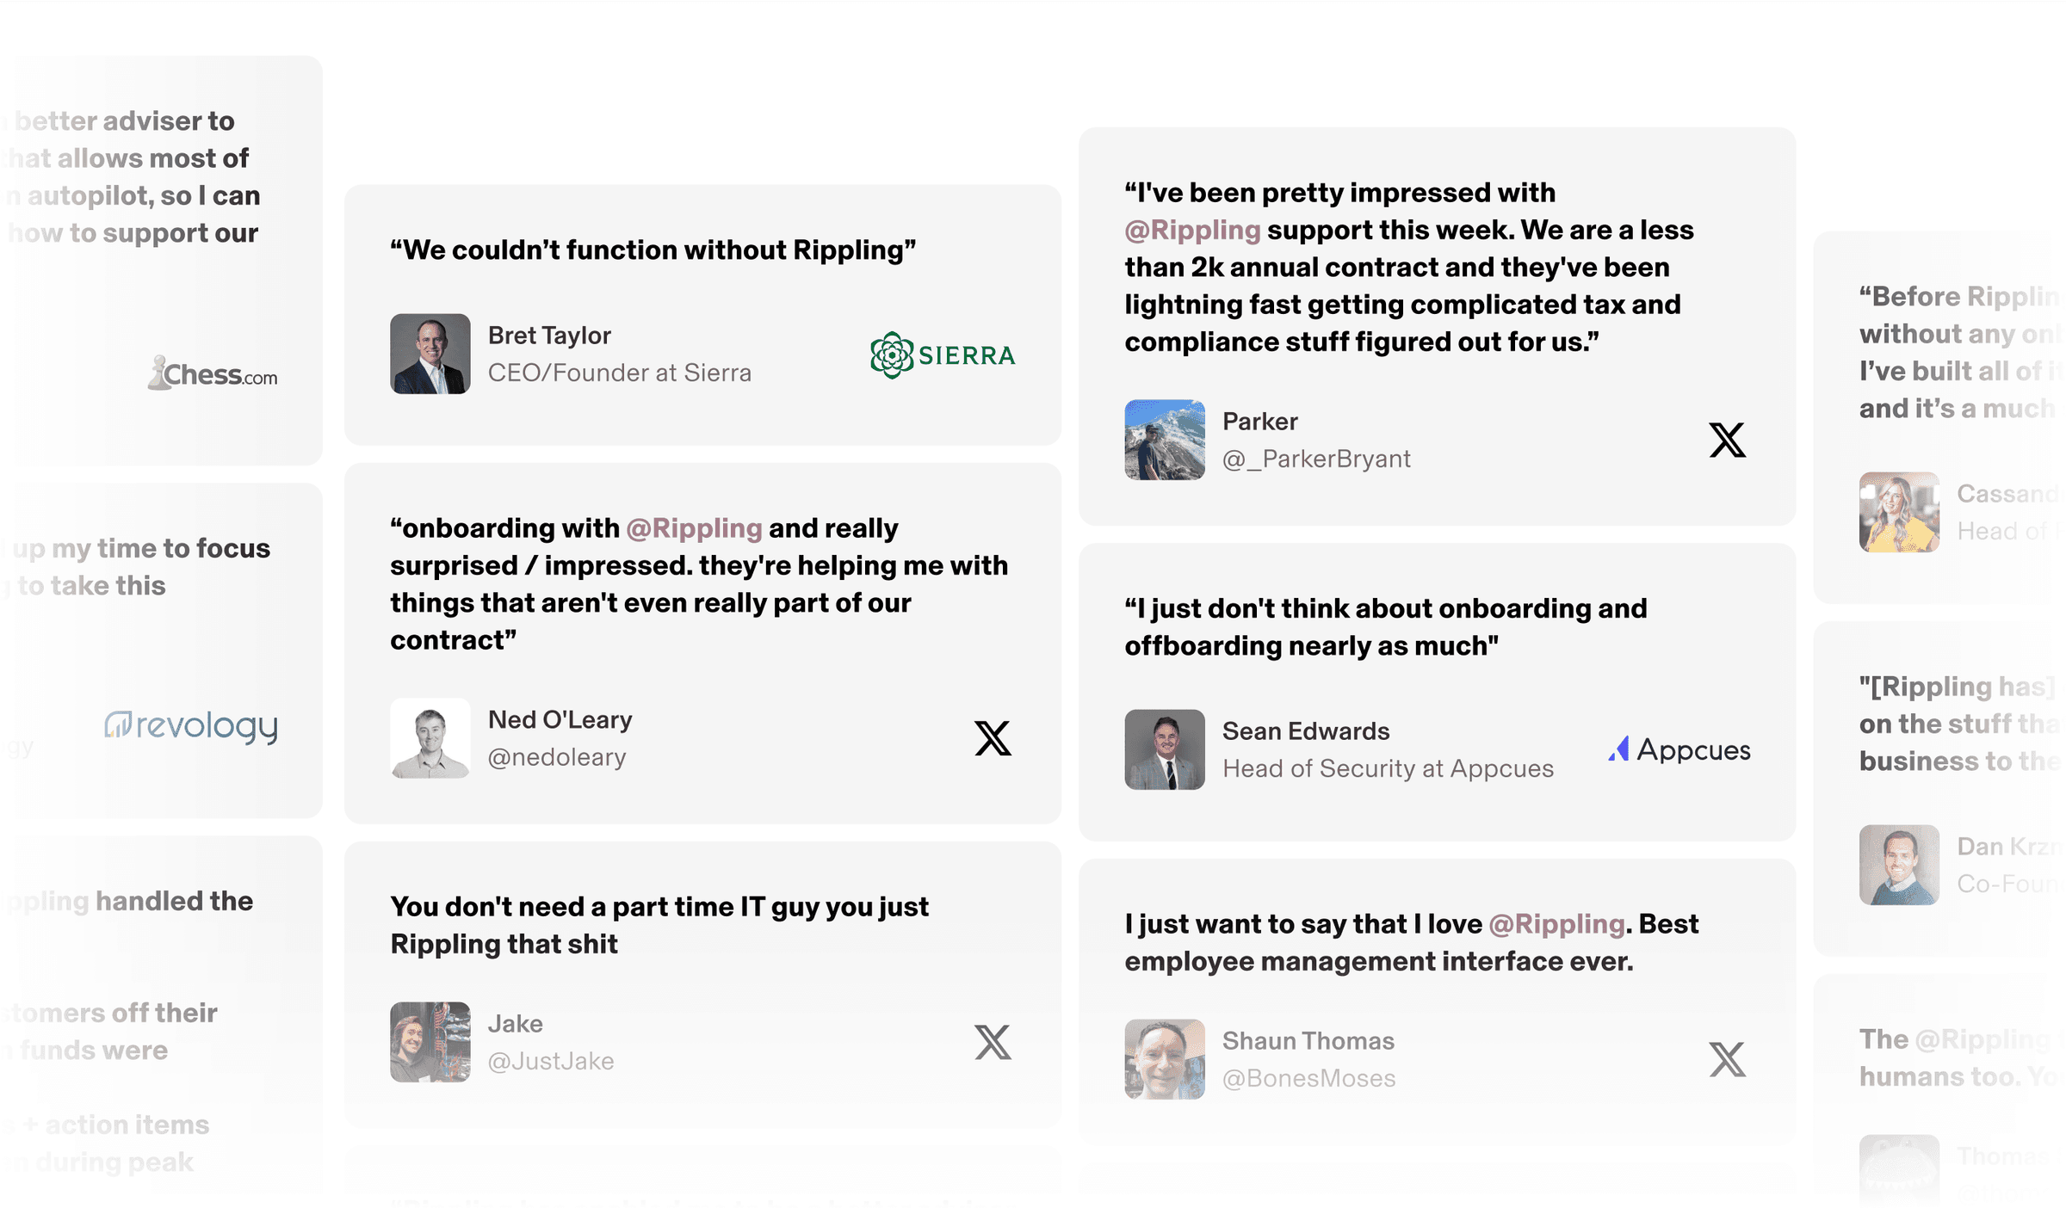Click the Appcues company logo

coord(1679,749)
